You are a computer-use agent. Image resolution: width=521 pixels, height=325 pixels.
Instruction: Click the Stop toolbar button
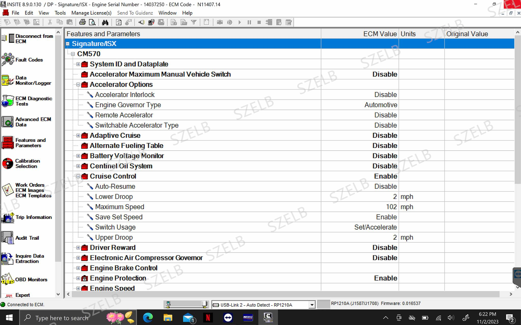(x=259, y=22)
